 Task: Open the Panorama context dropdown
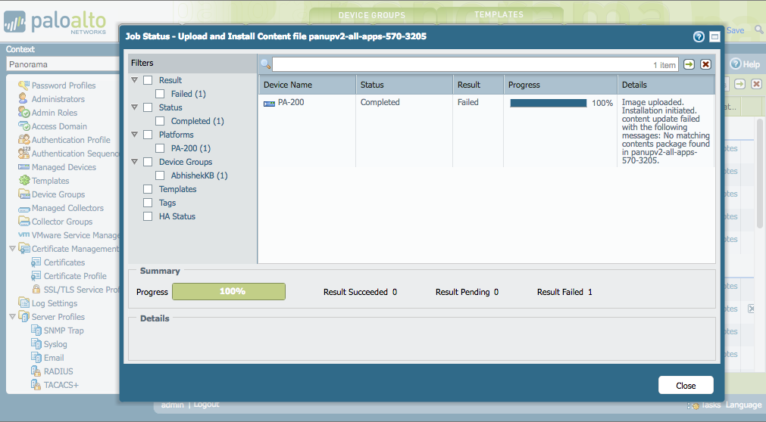click(63, 64)
